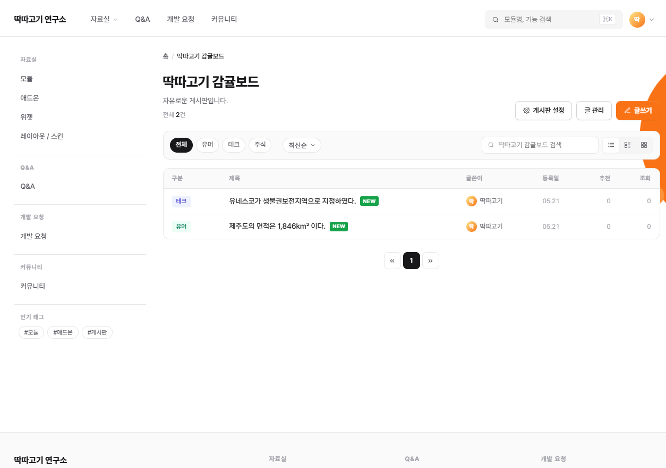Click the 글 관리 button
The height and width of the screenshot is (468, 666).
click(x=594, y=111)
